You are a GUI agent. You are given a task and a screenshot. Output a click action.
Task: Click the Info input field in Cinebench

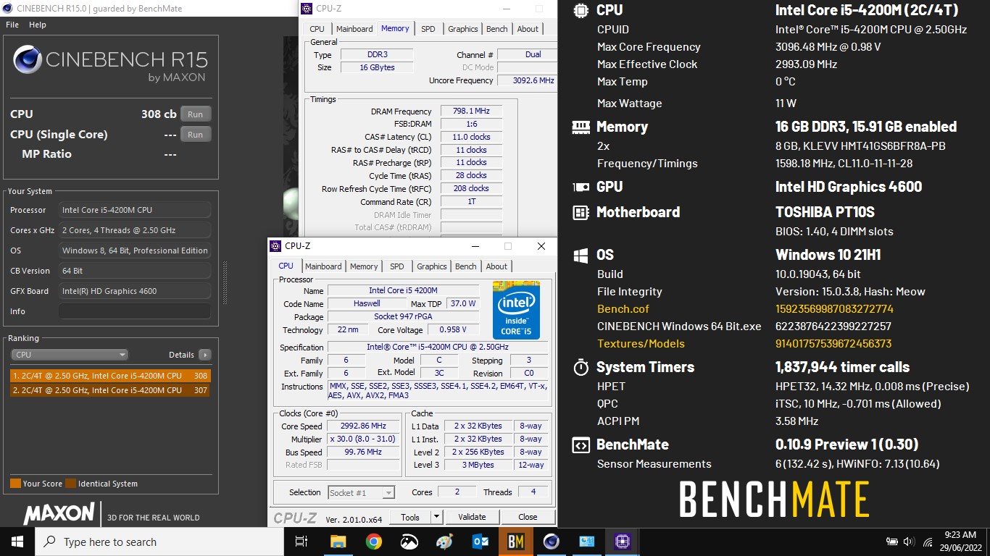click(135, 311)
